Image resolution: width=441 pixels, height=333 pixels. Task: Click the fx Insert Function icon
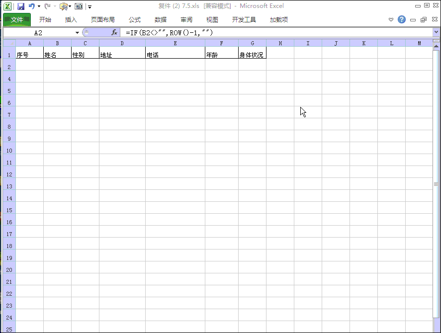[x=114, y=33]
